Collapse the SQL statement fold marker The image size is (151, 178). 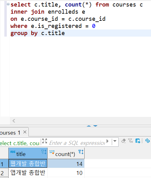tap(8, 4)
